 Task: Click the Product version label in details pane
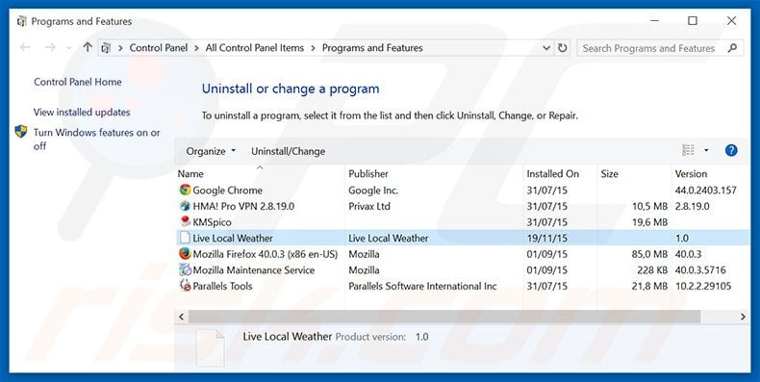pyautogui.click(x=370, y=337)
